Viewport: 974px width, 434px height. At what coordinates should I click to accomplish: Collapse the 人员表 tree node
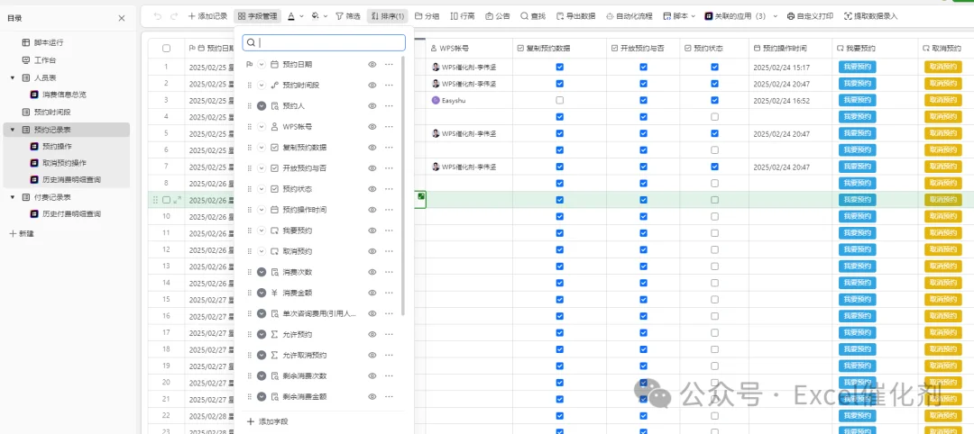(x=13, y=77)
